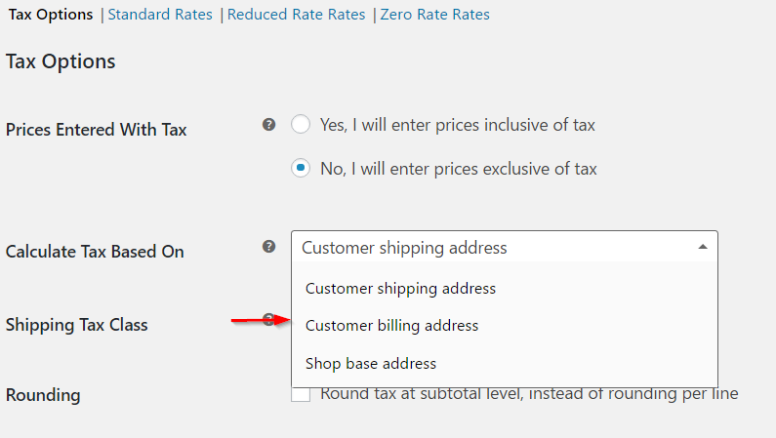Screen dimensions: 776x438
Task: Click the 'Calculate Tax Based On' field label
Action: (95, 252)
